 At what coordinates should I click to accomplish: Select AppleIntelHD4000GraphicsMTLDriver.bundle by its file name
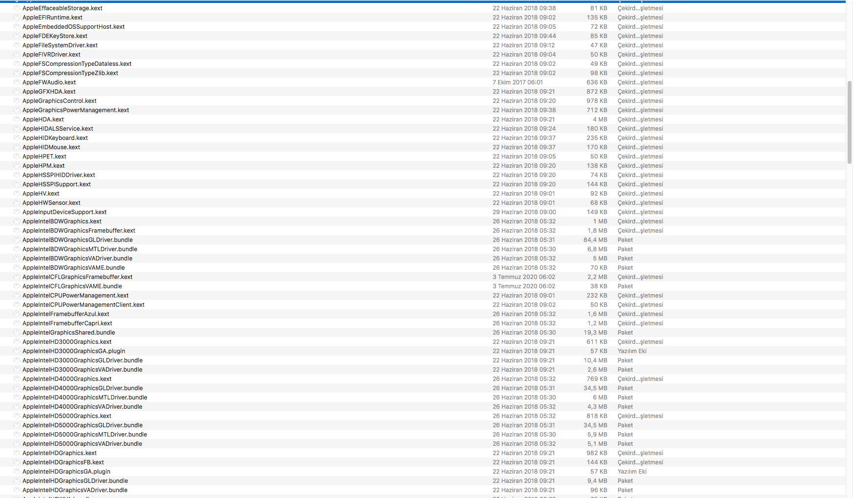click(x=85, y=398)
